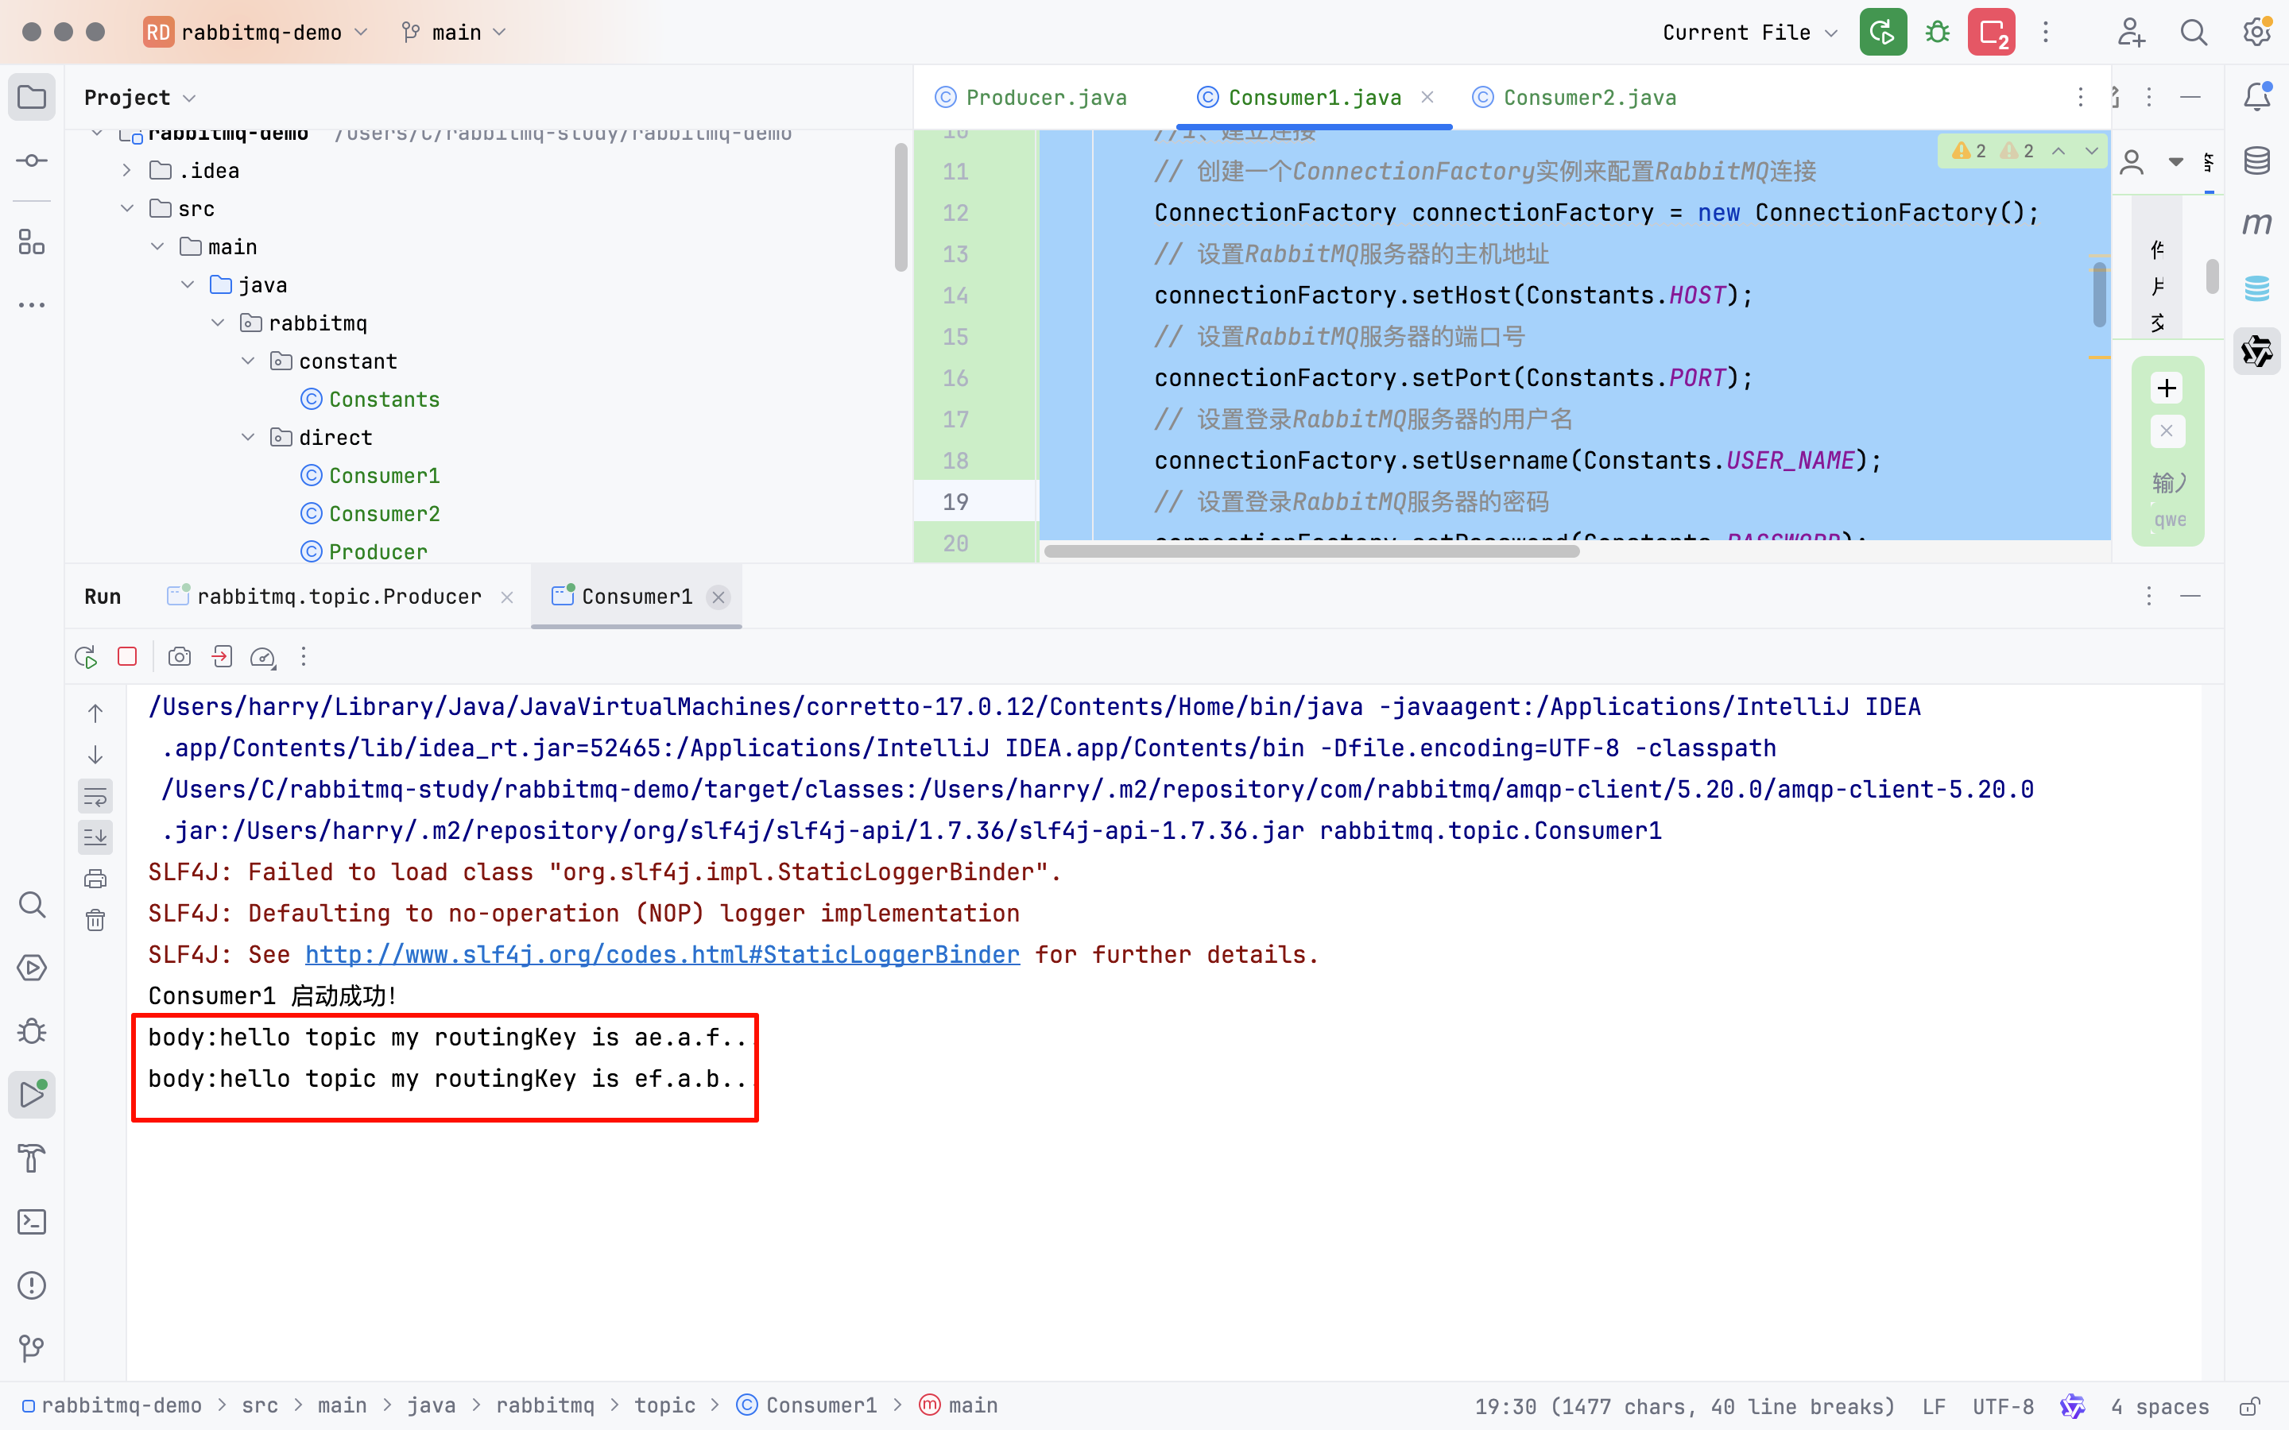
Task: Clear console output with trash icon
Action: click(x=95, y=920)
